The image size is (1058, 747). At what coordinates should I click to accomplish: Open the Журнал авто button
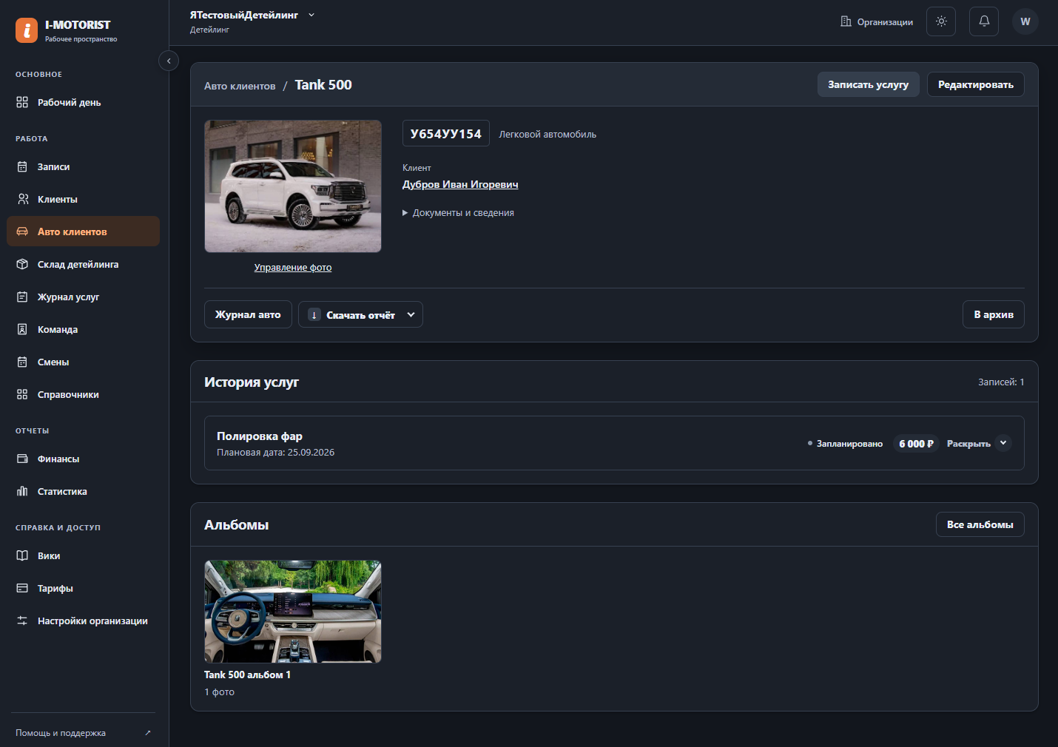(x=248, y=314)
